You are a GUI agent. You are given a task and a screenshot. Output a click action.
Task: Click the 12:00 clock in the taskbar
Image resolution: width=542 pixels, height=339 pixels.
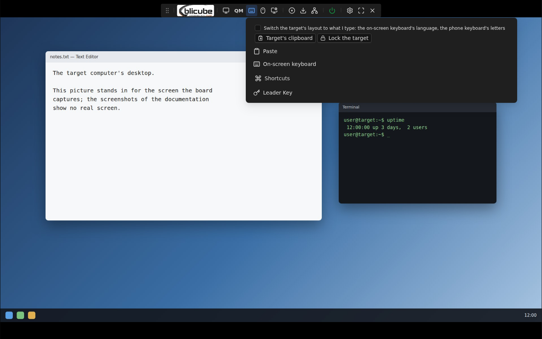click(530, 315)
